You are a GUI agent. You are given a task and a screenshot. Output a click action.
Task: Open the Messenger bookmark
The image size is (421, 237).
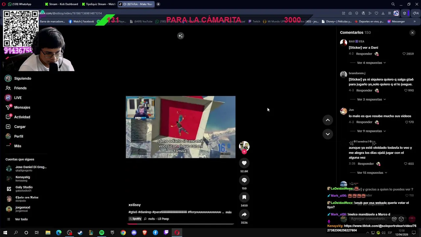pos(396,21)
